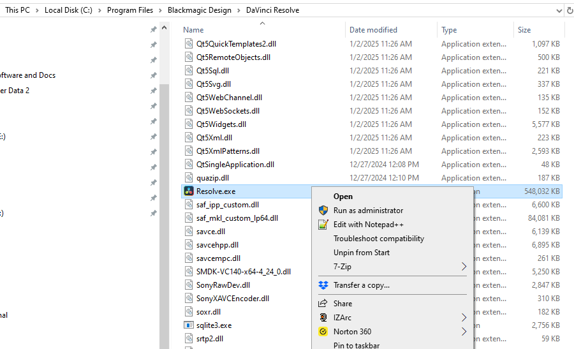
Task: Expand the IZArc submenu arrow
Action: 464,317
